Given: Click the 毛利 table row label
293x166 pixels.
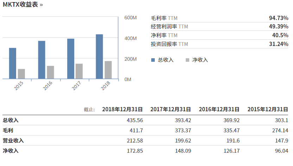Looking at the screenshot, I should coord(8,130).
